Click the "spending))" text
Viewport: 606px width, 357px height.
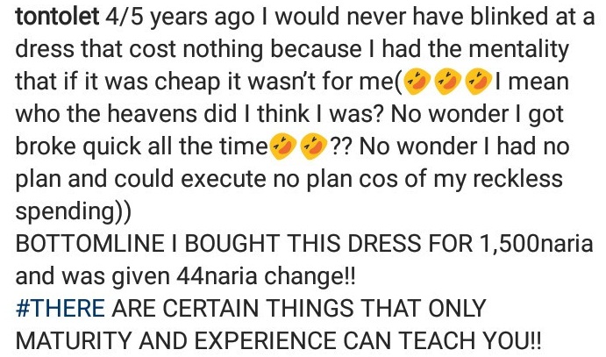pyautogui.click(x=74, y=211)
